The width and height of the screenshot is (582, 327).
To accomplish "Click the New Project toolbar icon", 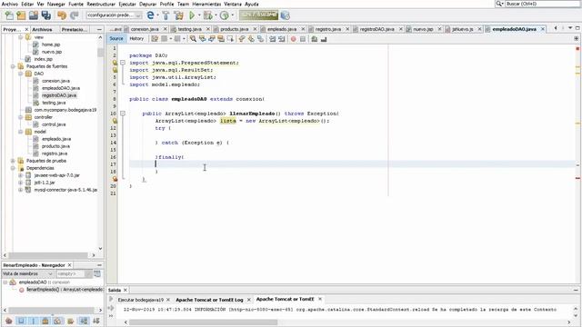I will (x=21, y=15).
